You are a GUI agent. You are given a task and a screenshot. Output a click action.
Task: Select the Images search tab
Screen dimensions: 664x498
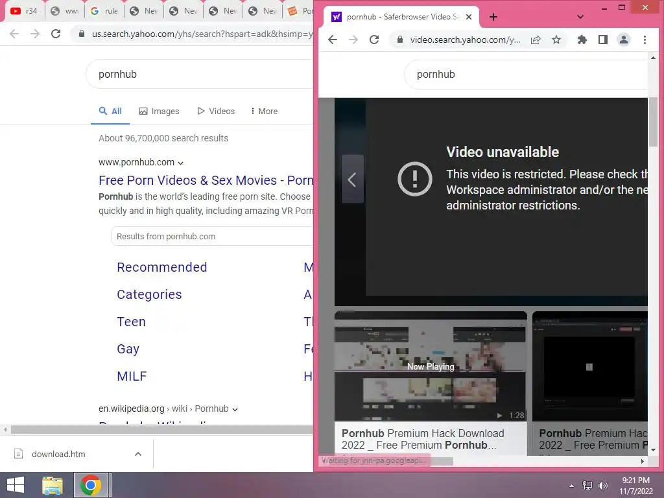[159, 112]
